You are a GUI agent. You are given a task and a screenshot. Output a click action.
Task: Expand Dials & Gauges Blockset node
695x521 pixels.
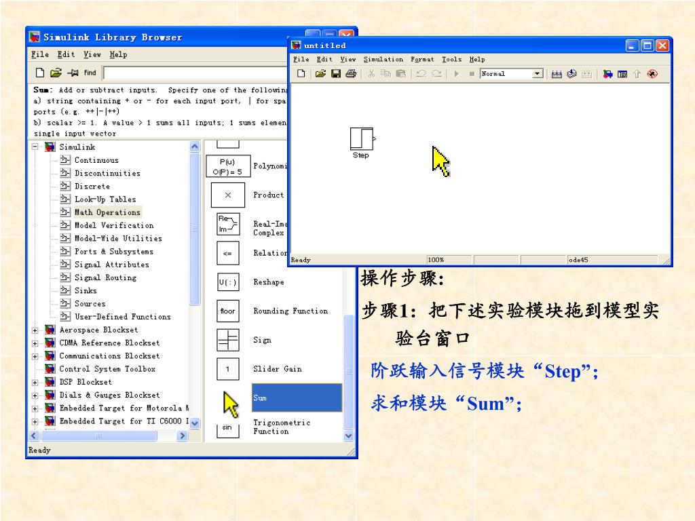35,395
